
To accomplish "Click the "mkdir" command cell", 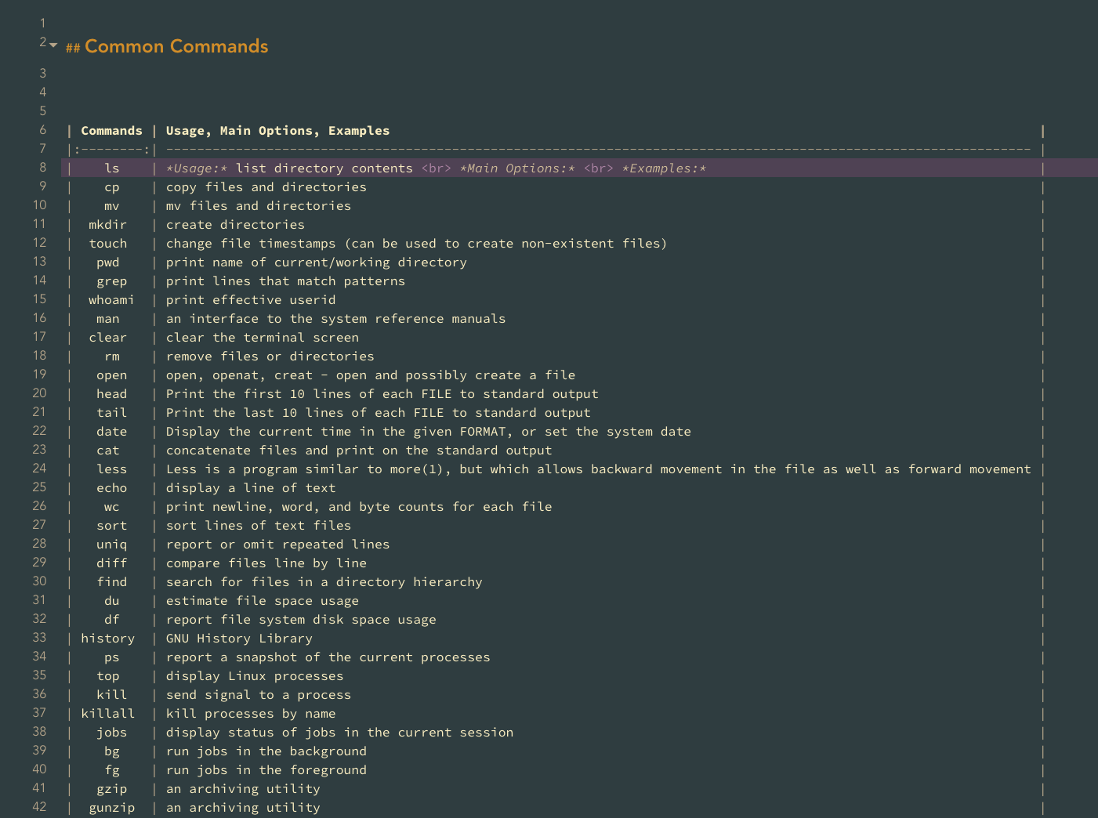I will click(108, 225).
